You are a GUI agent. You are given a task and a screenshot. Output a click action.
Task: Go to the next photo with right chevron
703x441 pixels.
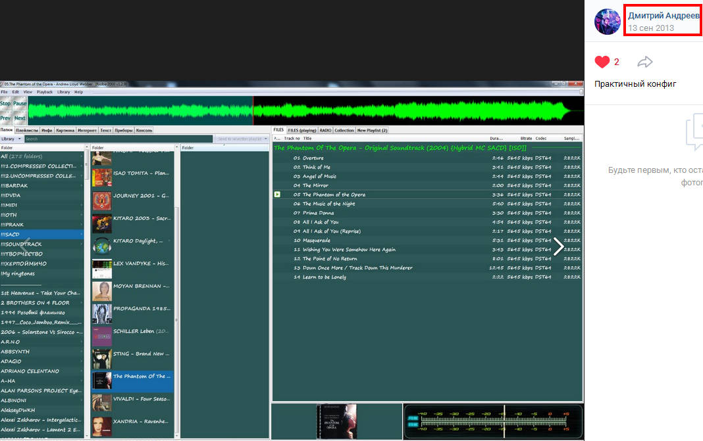pos(558,246)
